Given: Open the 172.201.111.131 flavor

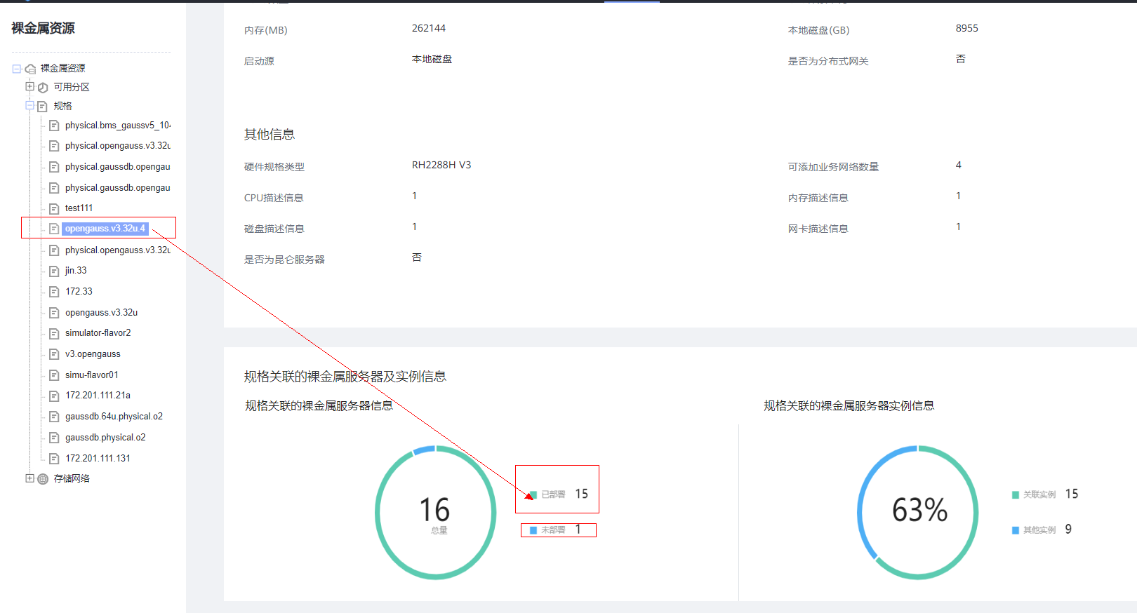Looking at the screenshot, I should click(98, 459).
